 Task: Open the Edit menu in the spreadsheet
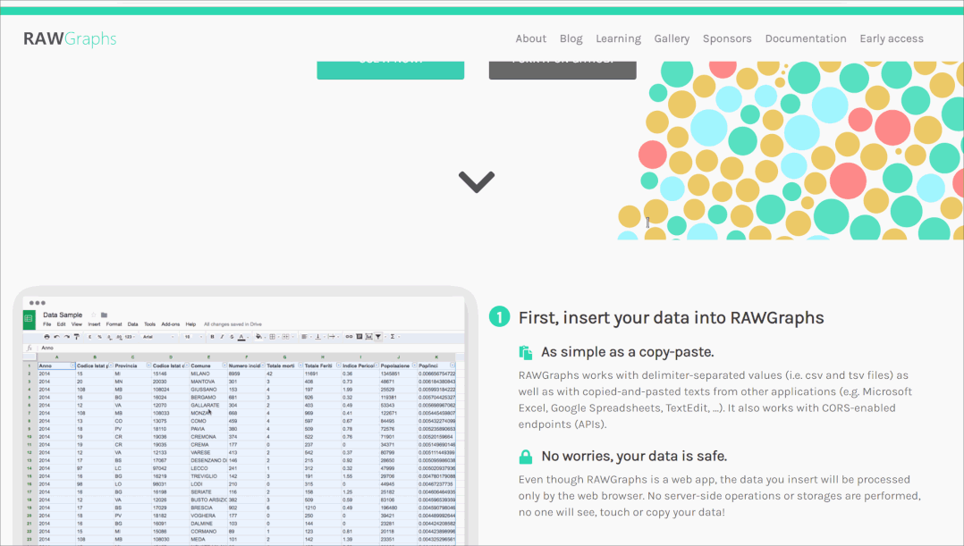click(61, 324)
